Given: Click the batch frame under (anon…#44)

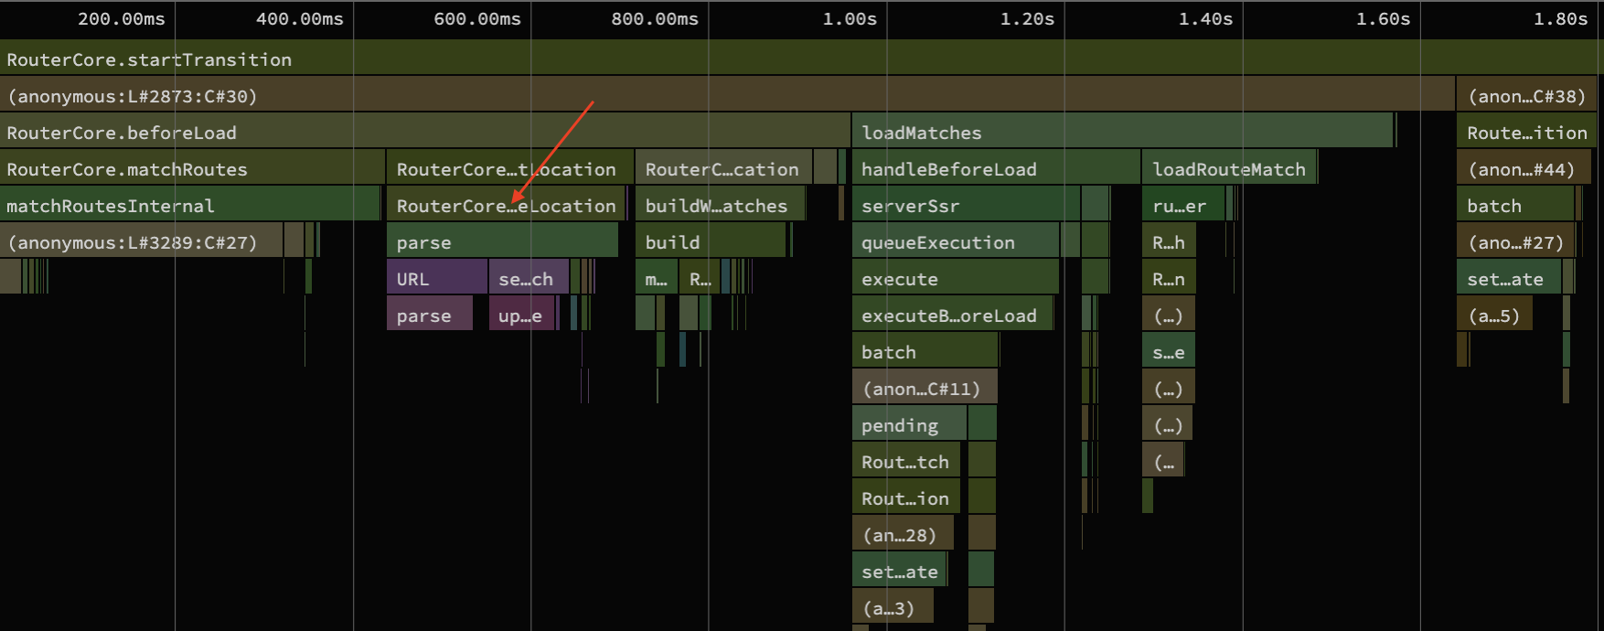Looking at the screenshot, I should point(1516,205).
